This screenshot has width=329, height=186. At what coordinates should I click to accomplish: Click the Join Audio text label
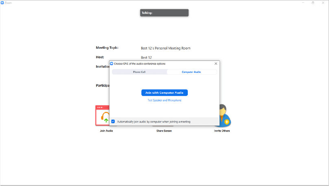click(x=106, y=131)
